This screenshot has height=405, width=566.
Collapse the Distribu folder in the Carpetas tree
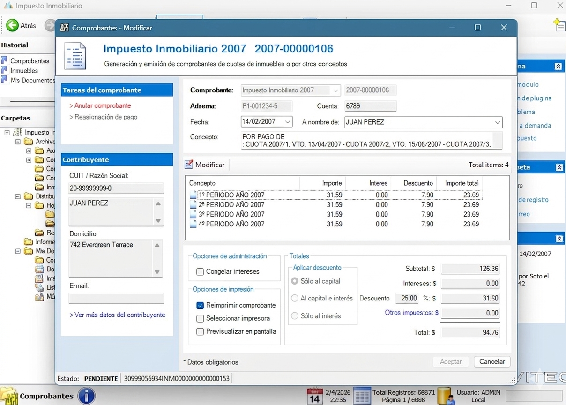tap(18, 196)
